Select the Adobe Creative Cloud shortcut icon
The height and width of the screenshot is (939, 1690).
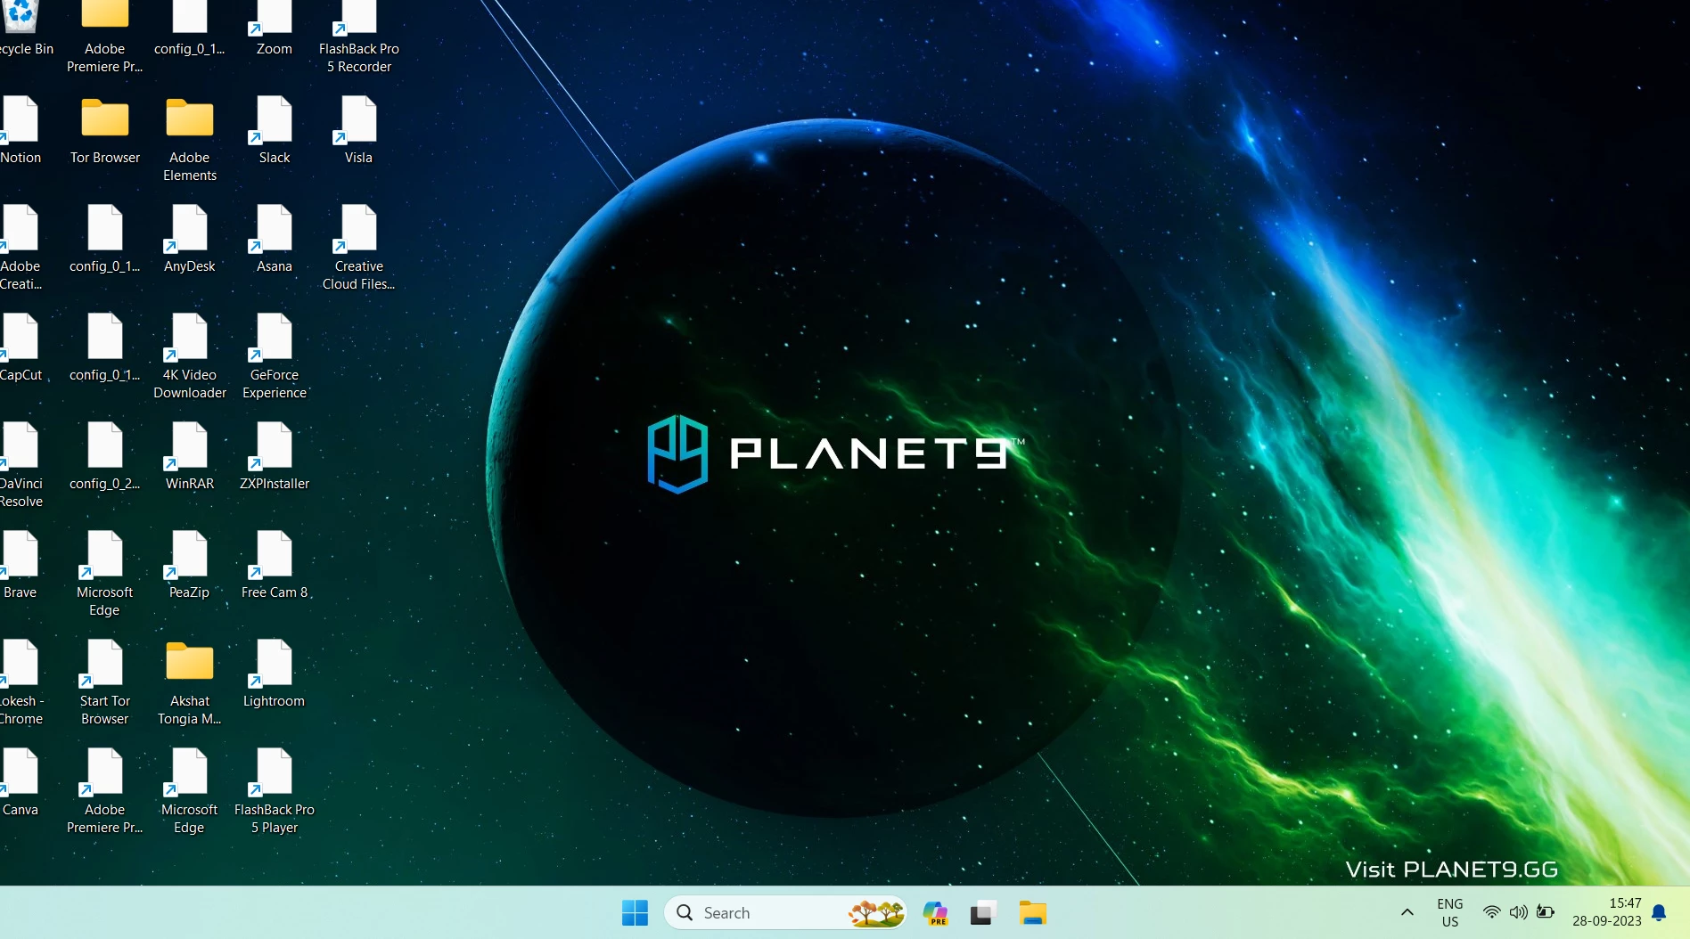click(21, 249)
